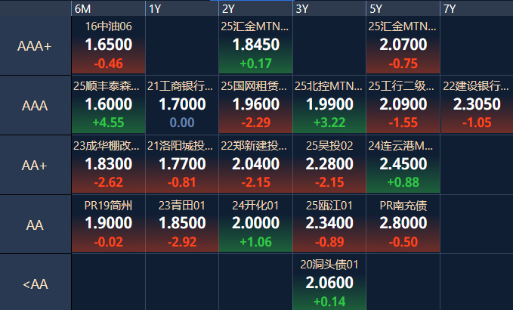Open 22建设银行 bond at 2.3050
Image resolution: width=513 pixels, height=310 pixels.
(477, 105)
